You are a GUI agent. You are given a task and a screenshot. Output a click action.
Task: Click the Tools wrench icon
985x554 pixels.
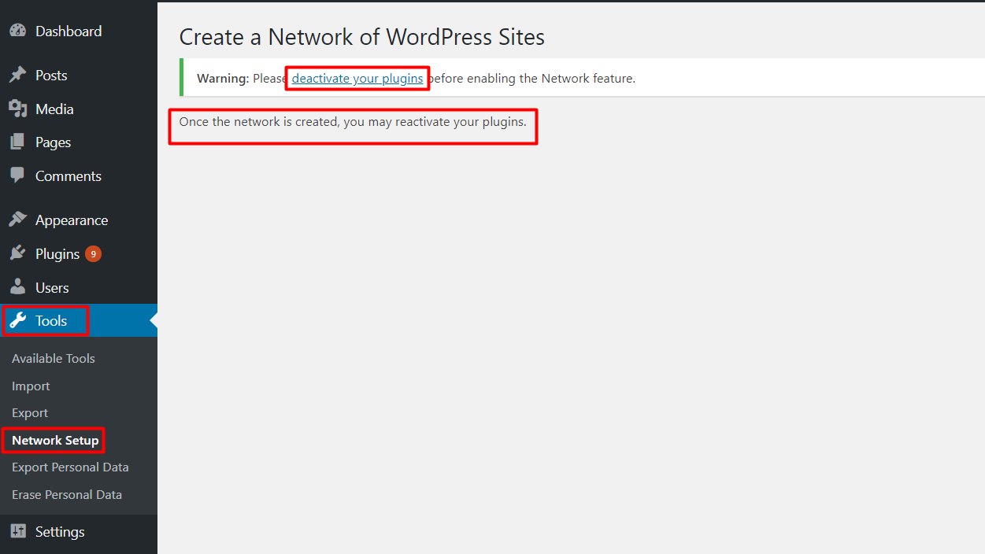(x=17, y=320)
